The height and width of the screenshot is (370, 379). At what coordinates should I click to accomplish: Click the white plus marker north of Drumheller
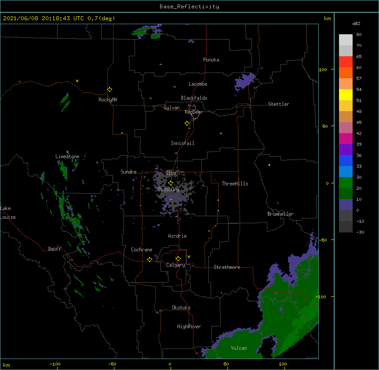tap(269, 165)
